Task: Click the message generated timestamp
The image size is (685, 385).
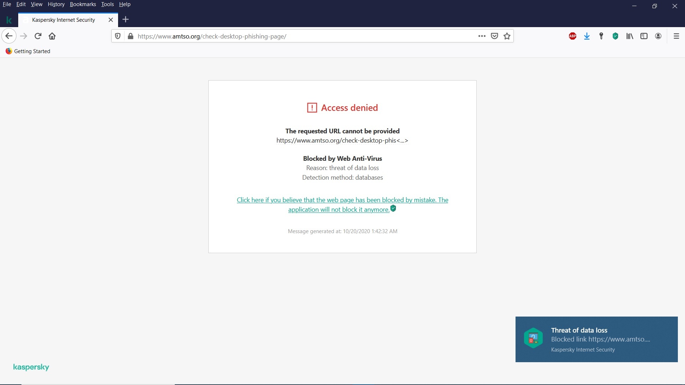Action: pos(342,231)
